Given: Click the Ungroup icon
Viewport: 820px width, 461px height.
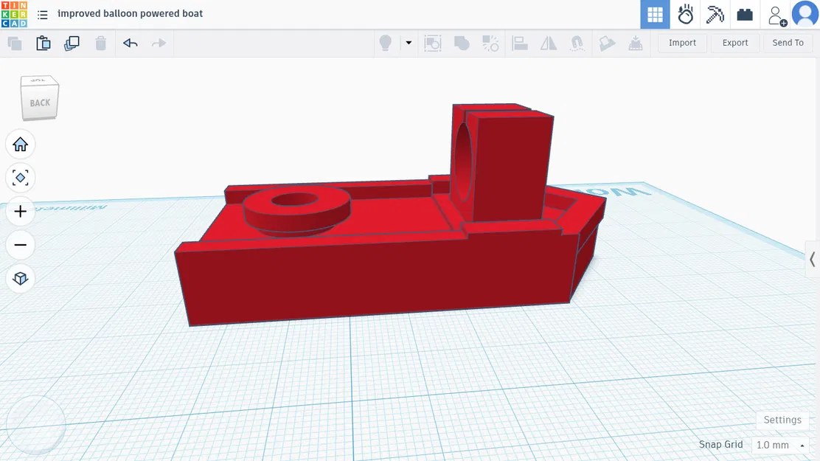Looking at the screenshot, I should point(490,43).
